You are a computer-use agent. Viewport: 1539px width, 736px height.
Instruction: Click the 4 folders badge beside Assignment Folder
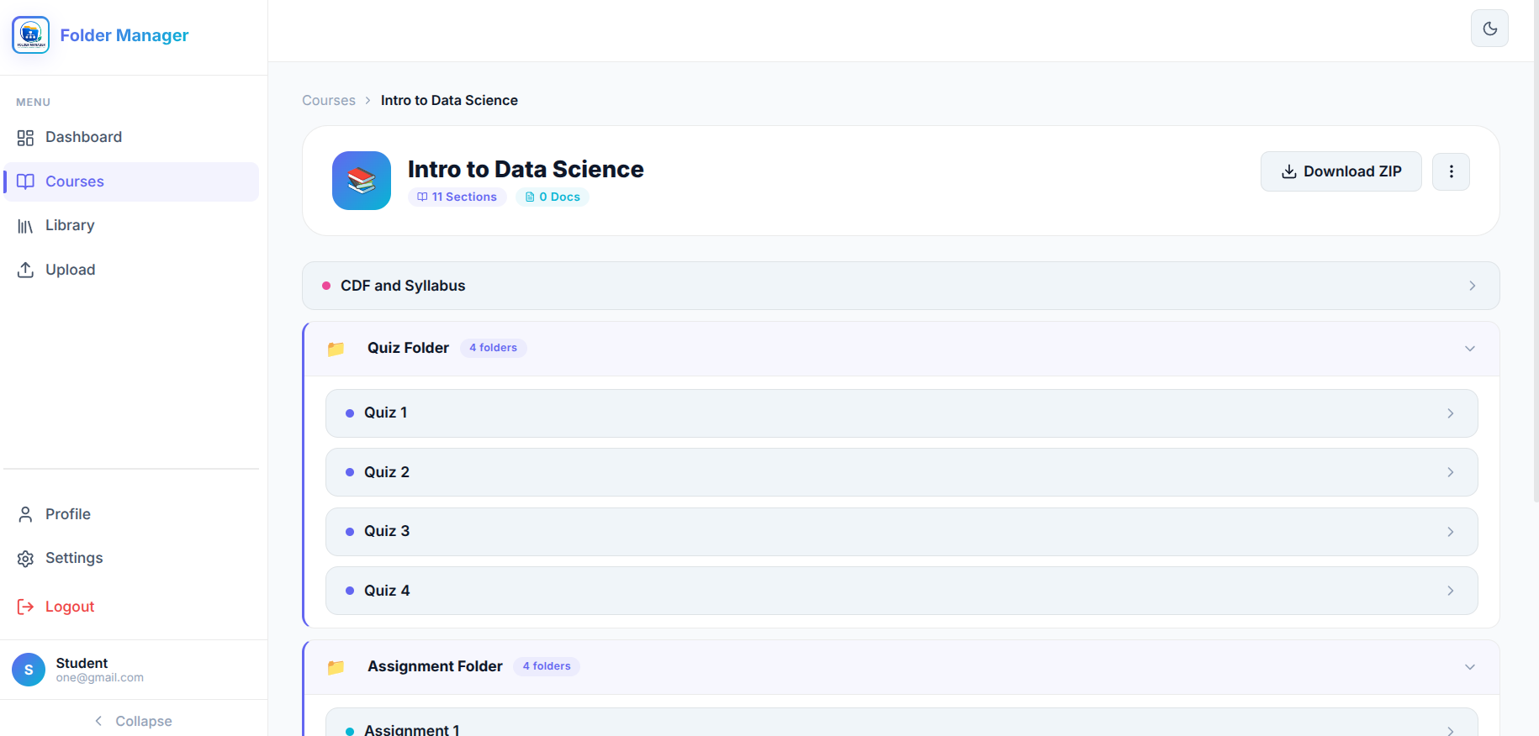(x=547, y=666)
